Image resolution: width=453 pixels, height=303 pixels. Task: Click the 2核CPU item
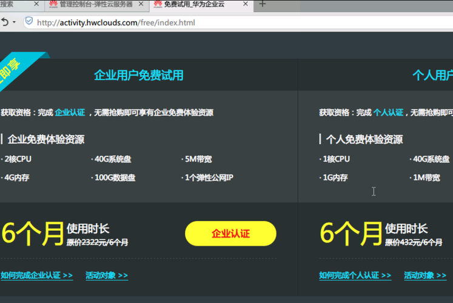[16, 159]
